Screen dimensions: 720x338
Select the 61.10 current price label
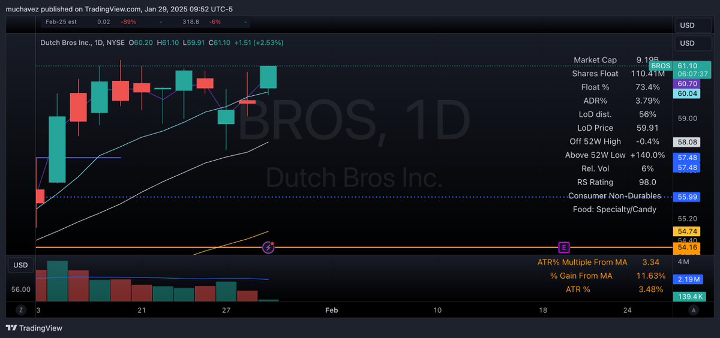(687, 65)
